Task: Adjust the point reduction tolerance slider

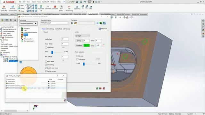Action: tap(84, 64)
